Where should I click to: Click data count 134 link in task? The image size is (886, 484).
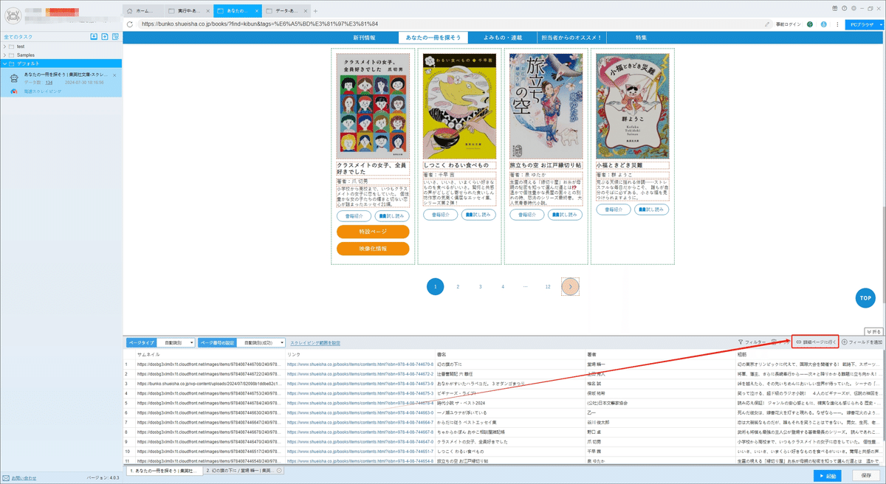(x=49, y=83)
